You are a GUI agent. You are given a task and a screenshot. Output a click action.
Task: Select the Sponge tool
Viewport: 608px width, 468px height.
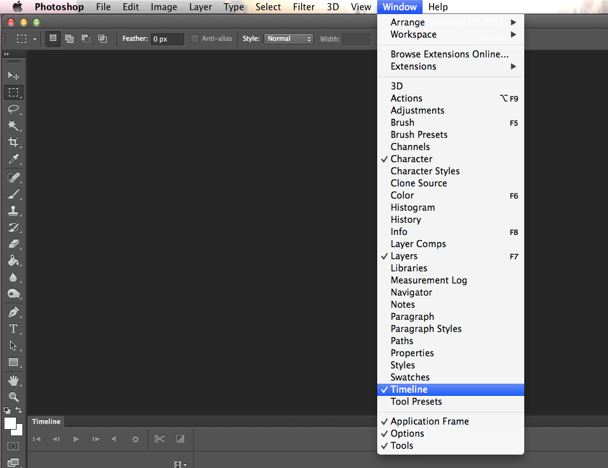point(13,294)
